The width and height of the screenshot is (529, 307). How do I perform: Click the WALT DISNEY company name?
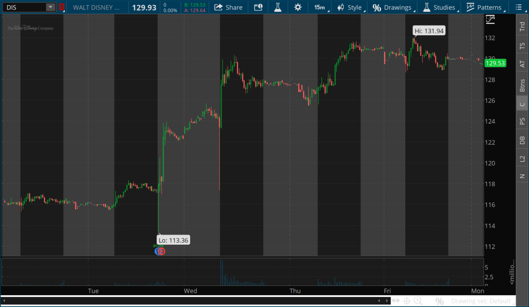point(96,7)
